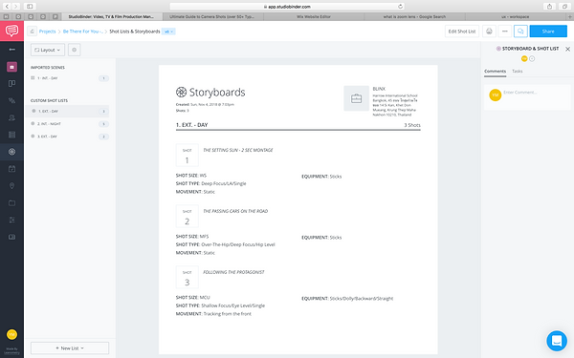The width and height of the screenshot is (574, 358).
Task: Click the Storyboards title heading
Action: tap(217, 93)
